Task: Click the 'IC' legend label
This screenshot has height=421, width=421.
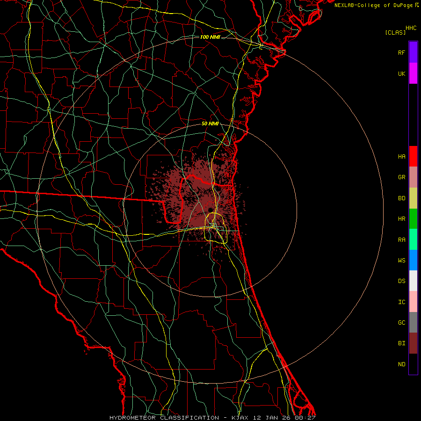Action: [402, 302]
